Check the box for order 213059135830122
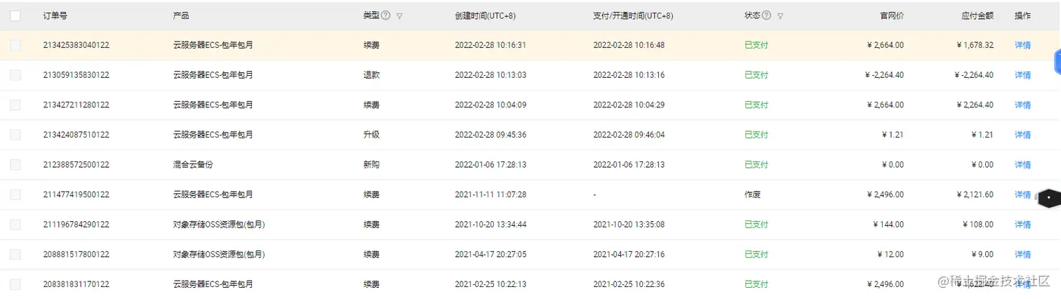Image resolution: width=1061 pixels, height=299 pixels. [15, 75]
